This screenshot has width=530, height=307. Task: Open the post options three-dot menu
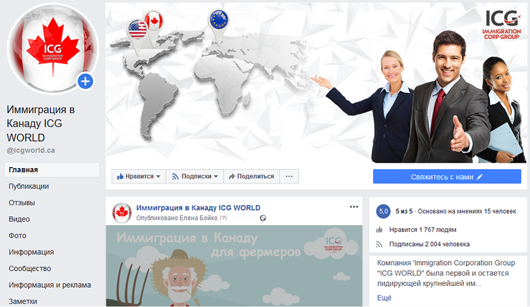(354, 207)
